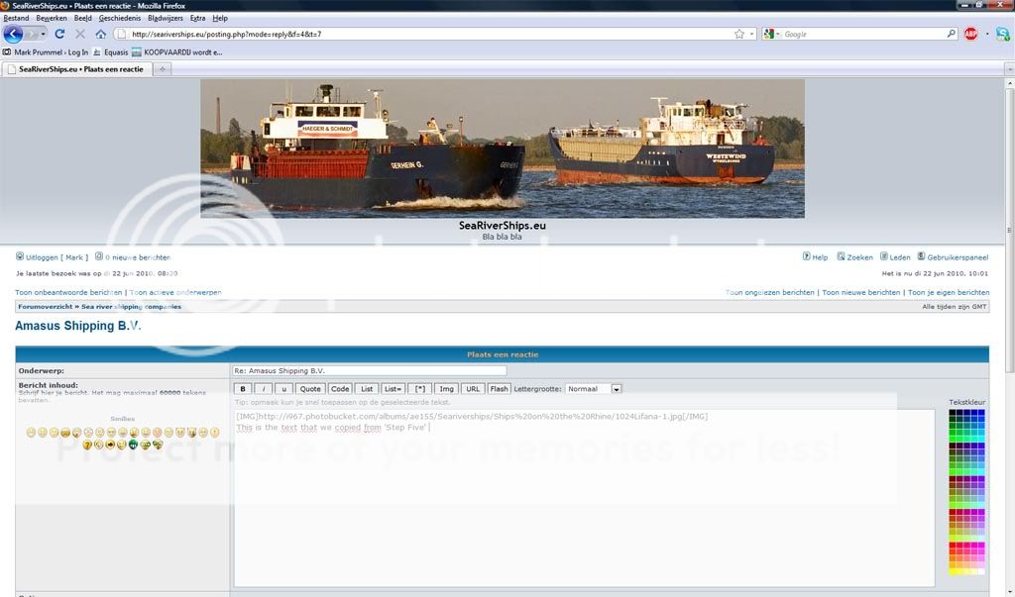Go to the browser home page icon
This screenshot has height=597, width=1015.
pos(100,34)
